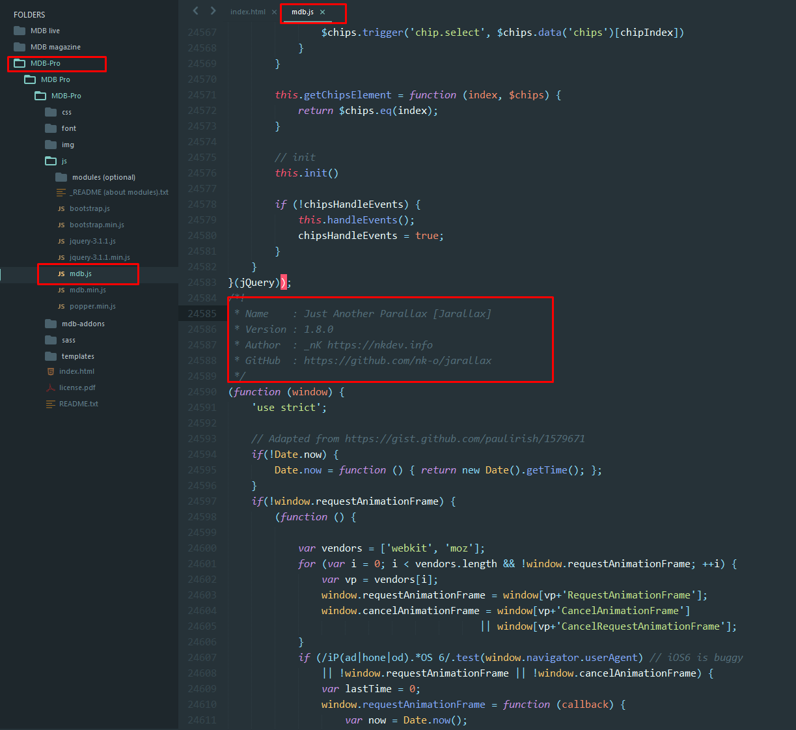Click 'Just Another Parallax [Jarallax]' comment text
The height and width of the screenshot is (730, 796).
(x=398, y=314)
